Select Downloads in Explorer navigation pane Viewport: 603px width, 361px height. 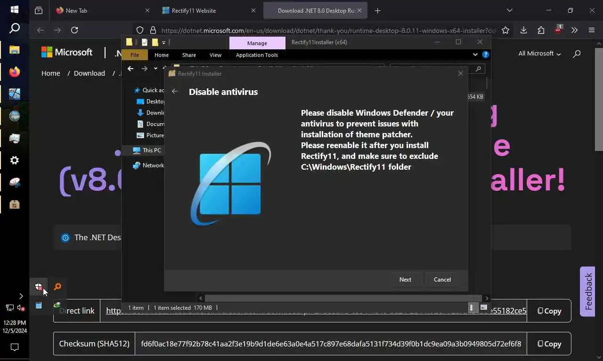150,112
